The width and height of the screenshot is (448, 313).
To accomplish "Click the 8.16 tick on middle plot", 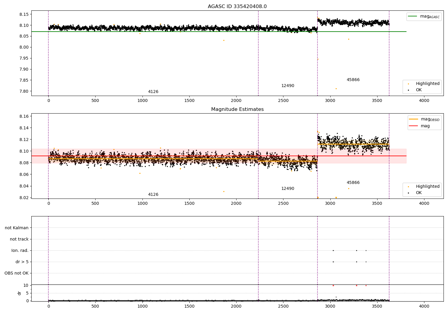I will pos(24,116).
